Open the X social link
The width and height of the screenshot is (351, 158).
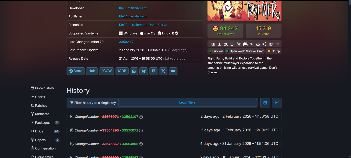(163, 71)
